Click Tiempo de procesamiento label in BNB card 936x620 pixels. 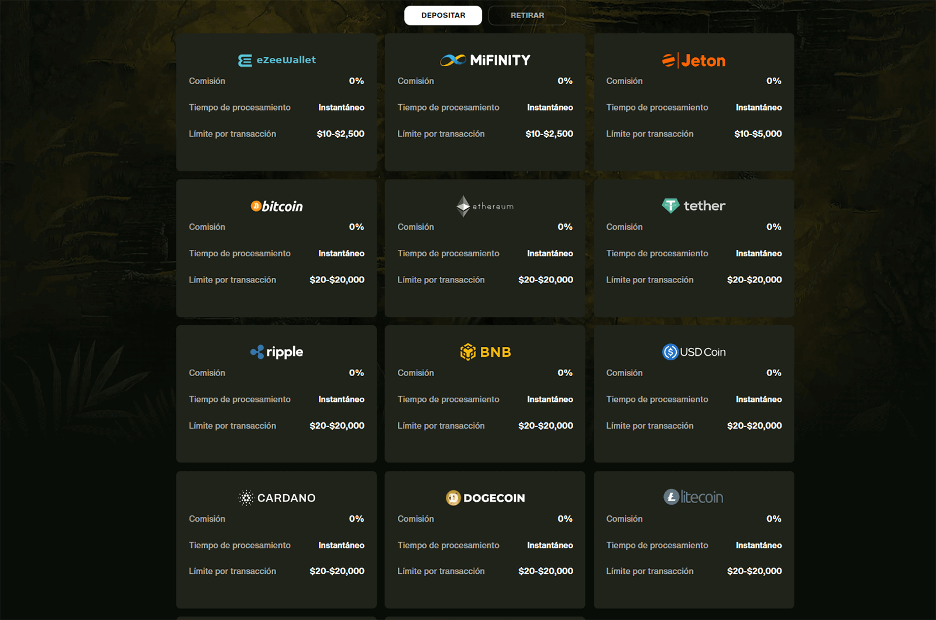tap(449, 399)
